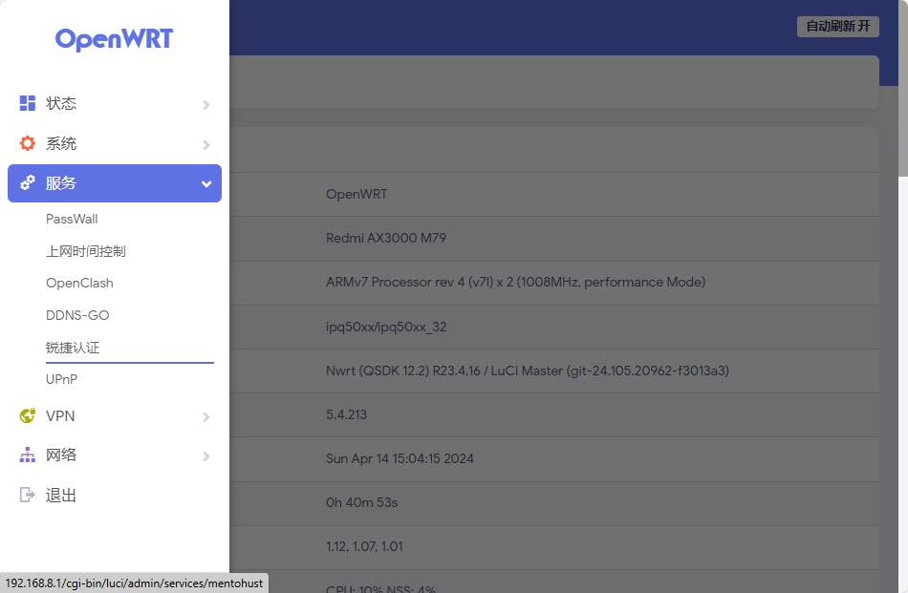Screen dimensions: 908x593
Task: Click the 系统 gear icon
Action: pos(28,143)
